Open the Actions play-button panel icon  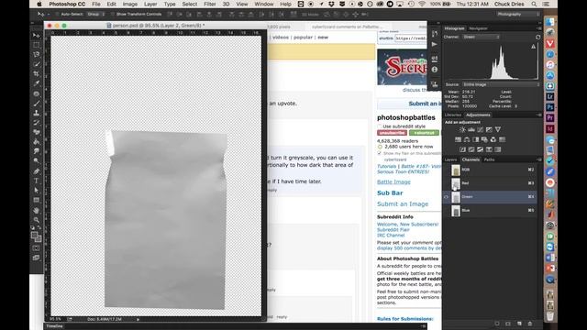pyautogui.click(x=434, y=45)
